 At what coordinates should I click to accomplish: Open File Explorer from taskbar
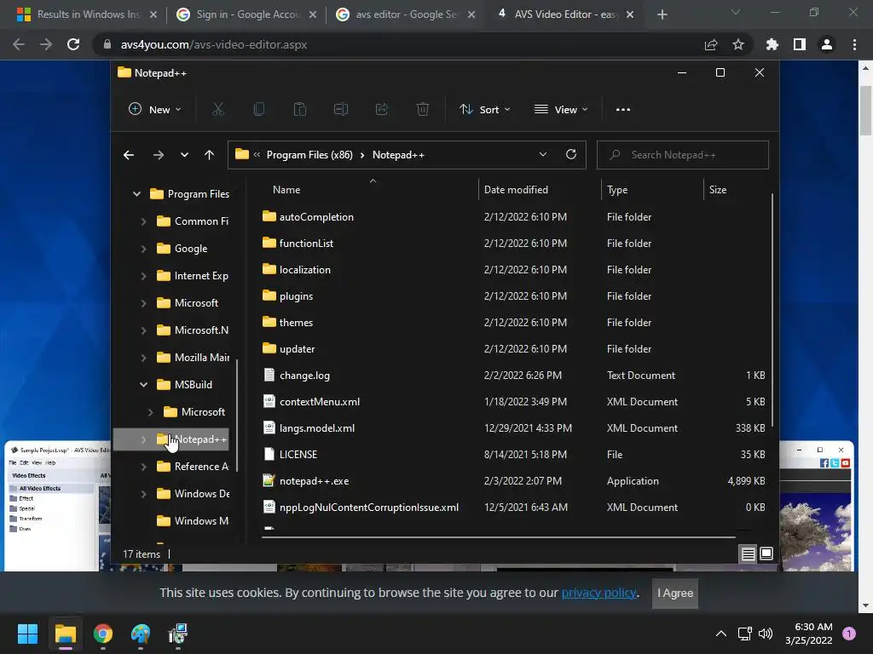[x=65, y=634]
